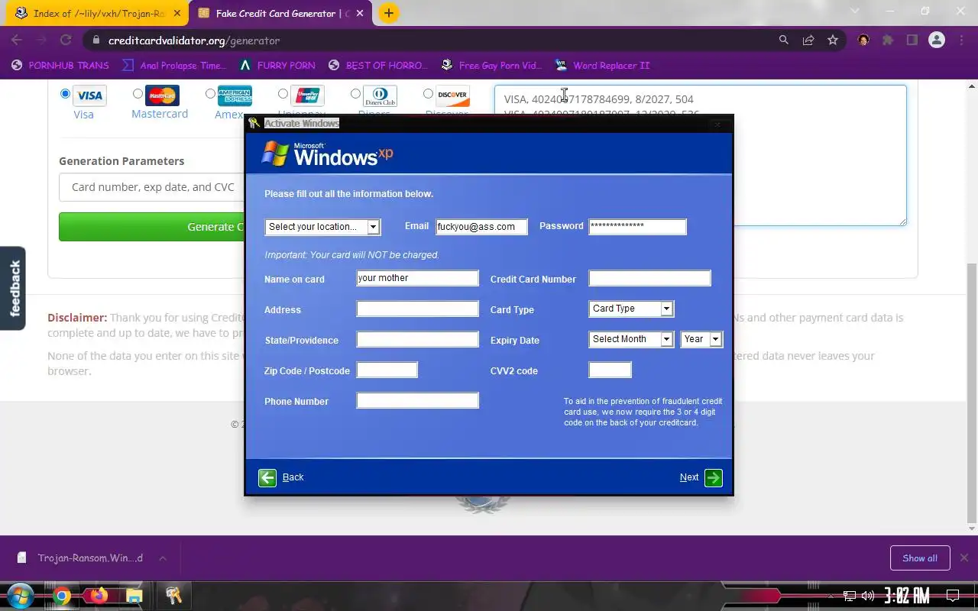The height and width of the screenshot is (611, 978).
Task: Open the feedback side tab
Action: [13, 288]
